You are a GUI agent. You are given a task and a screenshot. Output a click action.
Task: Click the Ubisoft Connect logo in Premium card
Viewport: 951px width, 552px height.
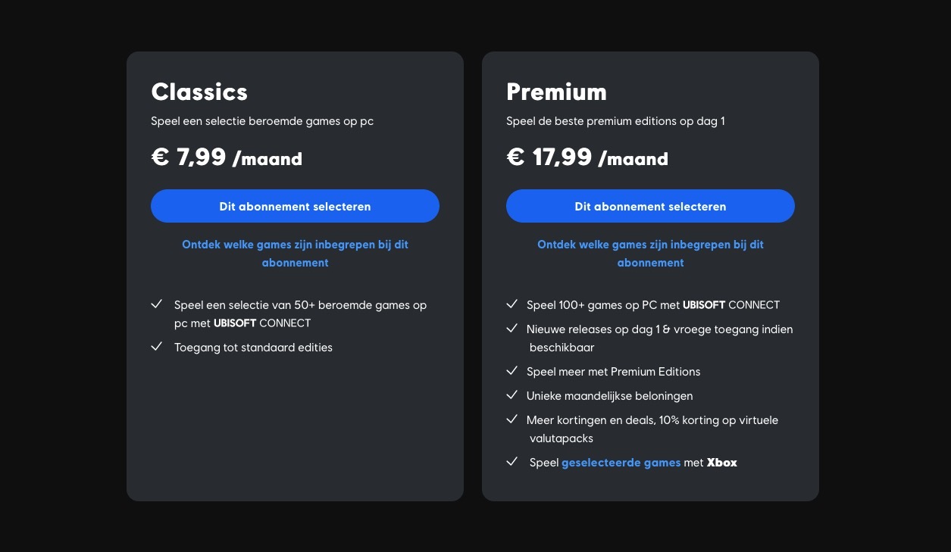[731, 305]
